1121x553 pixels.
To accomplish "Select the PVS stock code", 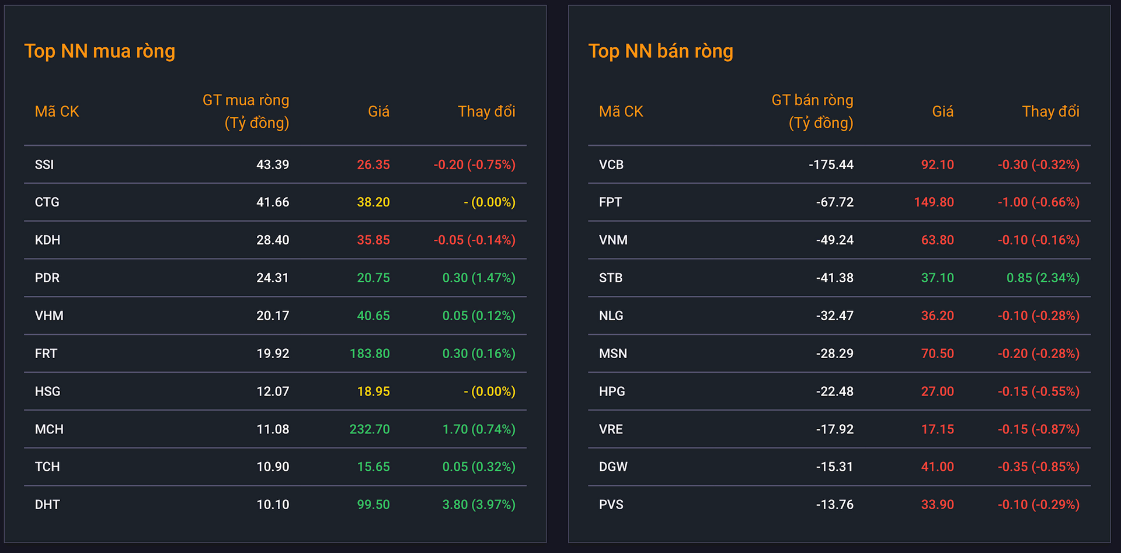I will [611, 505].
